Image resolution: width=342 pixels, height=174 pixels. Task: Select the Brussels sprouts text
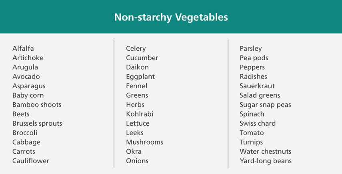pos(37,123)
